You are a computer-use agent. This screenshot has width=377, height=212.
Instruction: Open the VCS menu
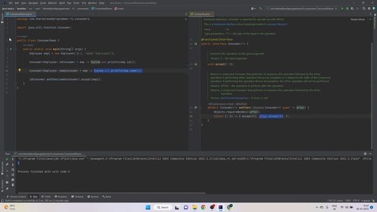[x=84, y=3]
